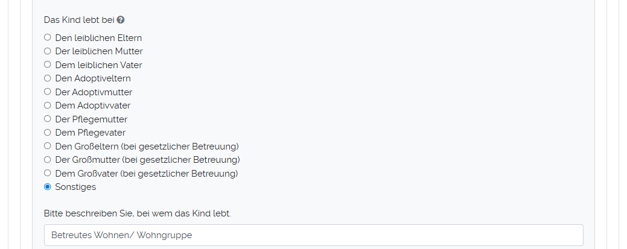
Task: Choose the 'Der leiblichen Mutter' radio button
Action: coord(48,51)
